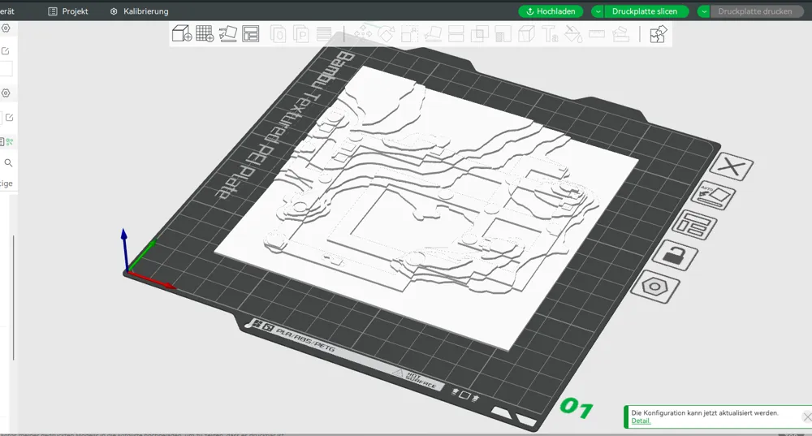Open the Kalibrierung tab
This screenshot has width=812, height=436.
click(139, 11)
